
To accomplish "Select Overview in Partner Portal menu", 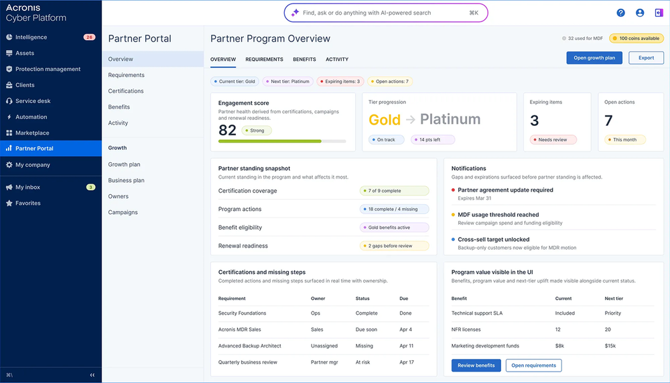I will (153, 59).
